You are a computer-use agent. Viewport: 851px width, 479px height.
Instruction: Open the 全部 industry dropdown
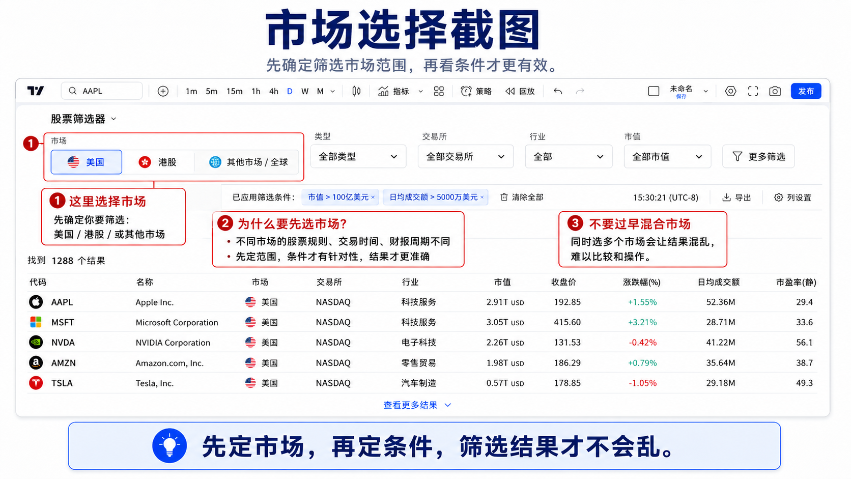pos(569,156)
